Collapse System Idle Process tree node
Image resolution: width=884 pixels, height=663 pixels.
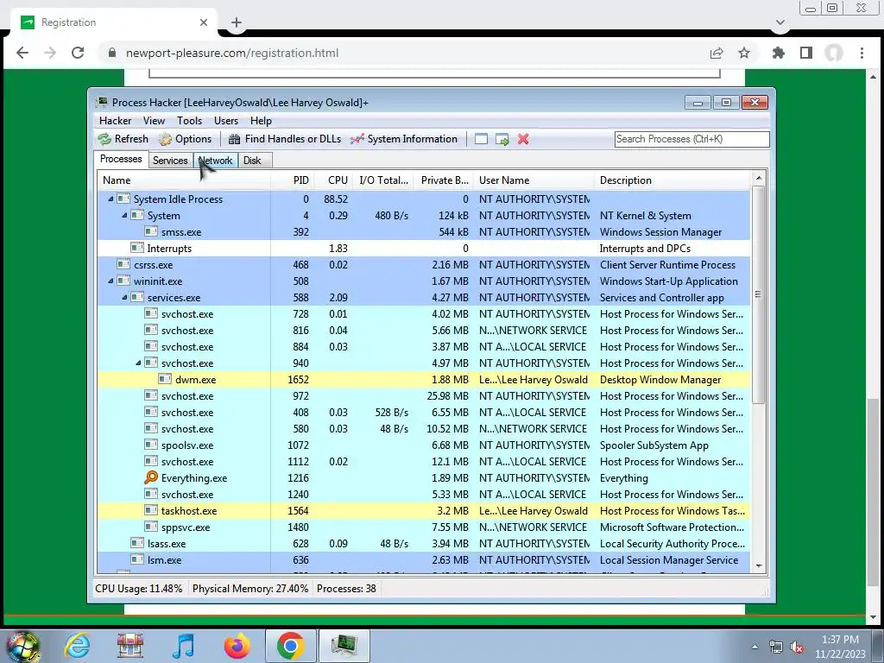pos(110,199)
